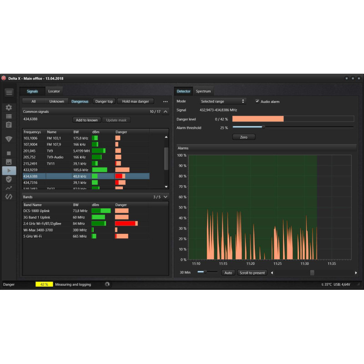Image resolution: width=364 pixels, height=364 pixels.
Task: Open the hamburger menu in sidebar
Action: 9,93
